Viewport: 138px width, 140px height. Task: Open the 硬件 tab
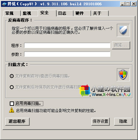[82, 13]
